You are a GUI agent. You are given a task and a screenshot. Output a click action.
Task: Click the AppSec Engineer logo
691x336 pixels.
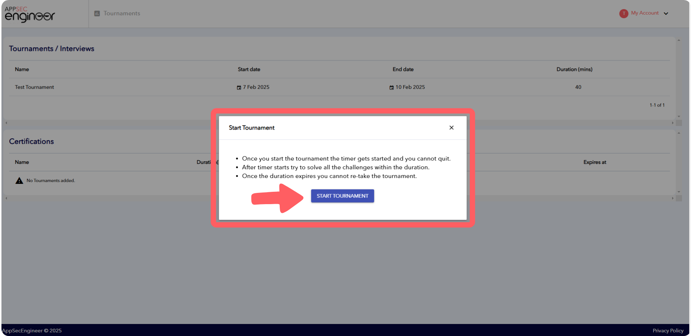(x=29, y=14)
